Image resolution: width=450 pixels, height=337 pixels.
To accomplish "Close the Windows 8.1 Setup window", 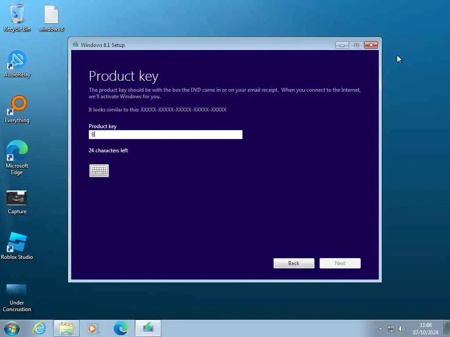I will (x=371, y=45).
